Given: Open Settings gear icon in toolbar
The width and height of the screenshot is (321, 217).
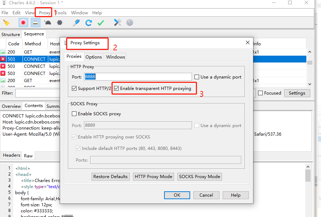Looking at the screenshot, I should tap(130, 22).
